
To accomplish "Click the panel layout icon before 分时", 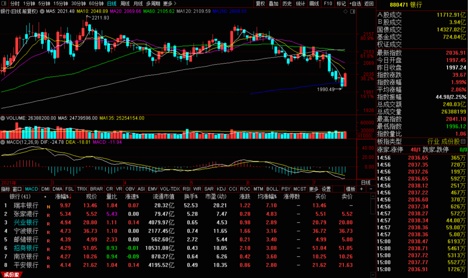I will pos(4,3).
